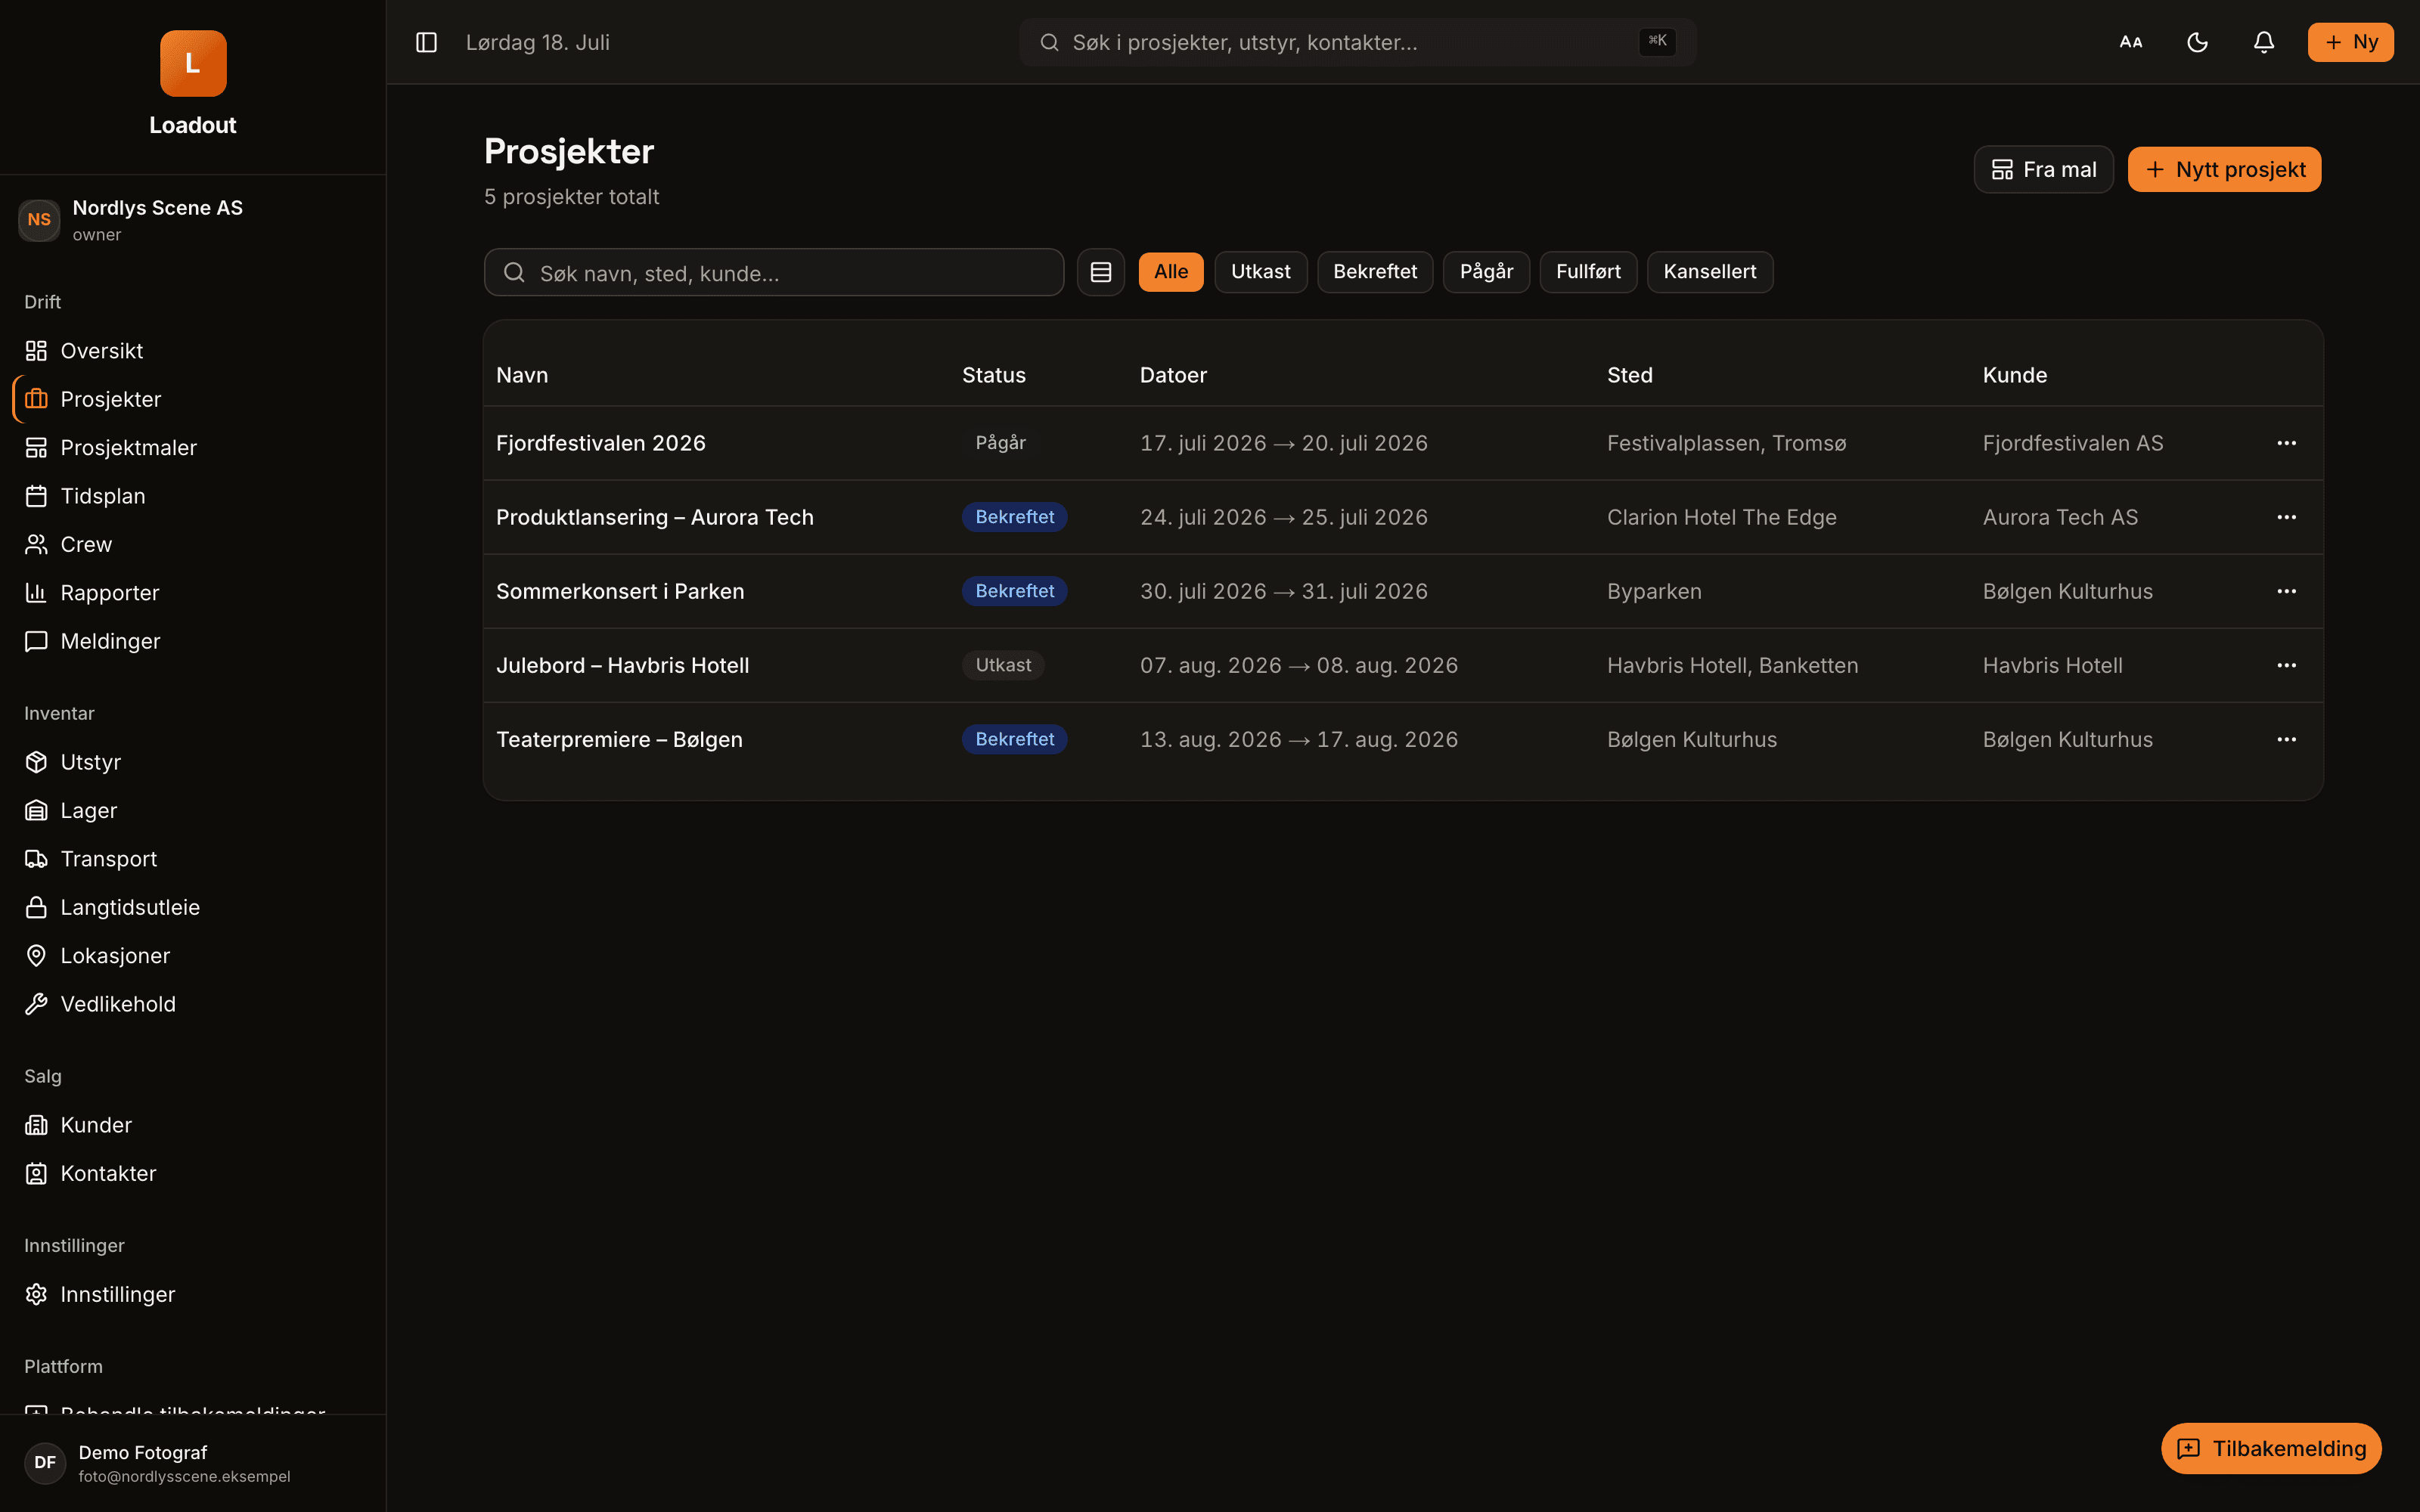The image size is (2420, 1512).
Task: Open the Crew page
Action: pos(193,544)
